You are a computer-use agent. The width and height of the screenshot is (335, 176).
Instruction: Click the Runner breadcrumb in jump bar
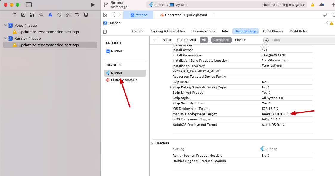pos(111,23)
